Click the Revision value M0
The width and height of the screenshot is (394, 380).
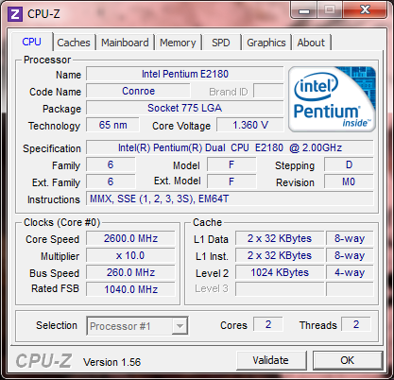point(349,181)
